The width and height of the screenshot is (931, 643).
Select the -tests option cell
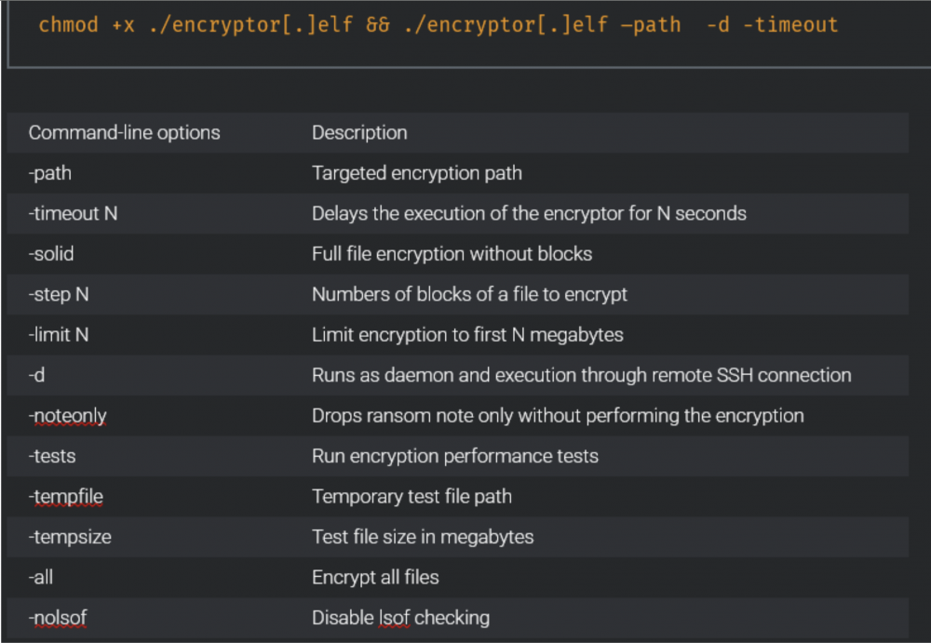tap(52, 456)
